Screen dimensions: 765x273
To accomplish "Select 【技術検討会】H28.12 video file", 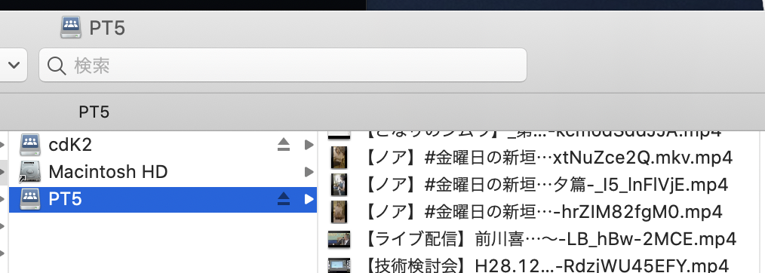I will coord(546,265).
